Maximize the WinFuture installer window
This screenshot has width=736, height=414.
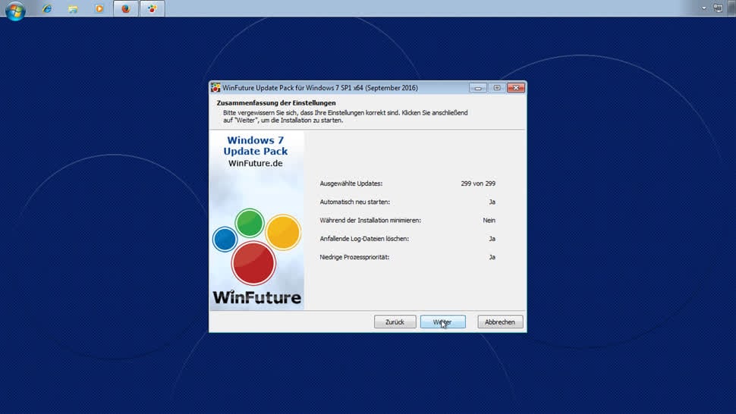[497, 88]
